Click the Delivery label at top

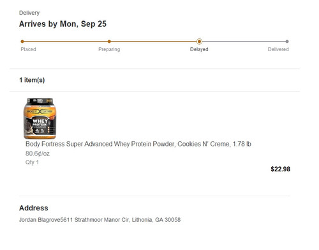pos(29,13)
